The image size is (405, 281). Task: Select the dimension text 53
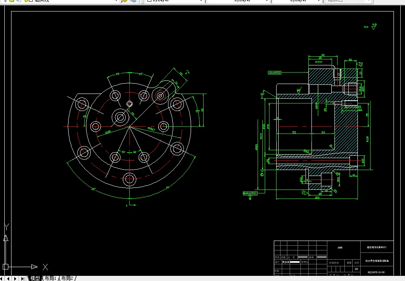click(x=294, y=132)
